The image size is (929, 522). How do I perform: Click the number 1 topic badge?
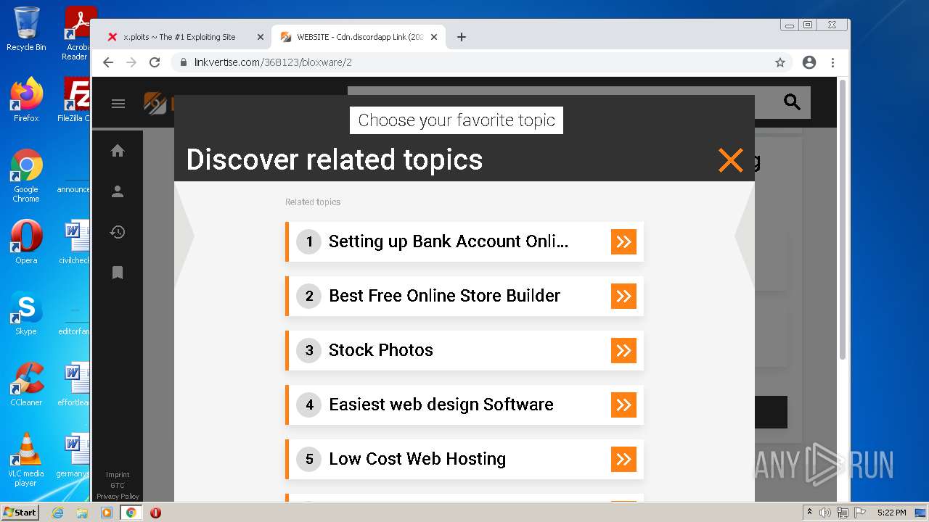(309, 241)
